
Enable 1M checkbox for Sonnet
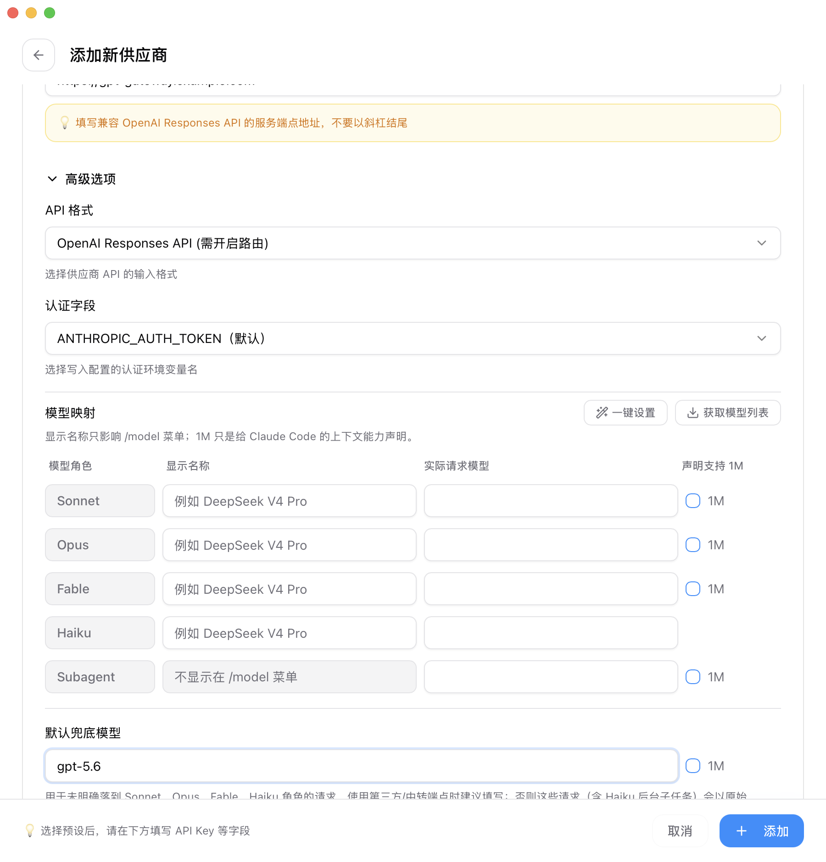[x=693, y=501]
